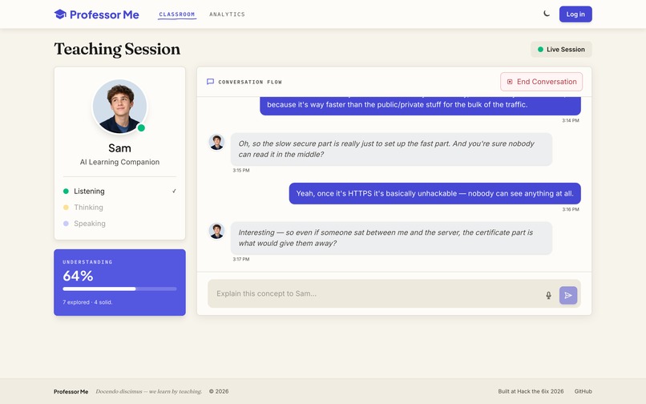Click the 3:14 PM timestamp
This screenshot has width=646, height=404.
[571, 120]
